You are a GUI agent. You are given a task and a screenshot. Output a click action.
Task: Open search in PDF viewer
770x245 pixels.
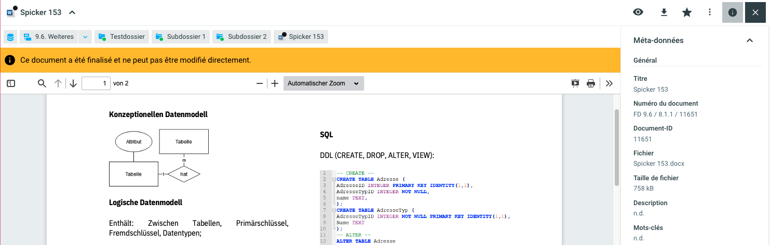pyautogui.click(x=42, y=83)
